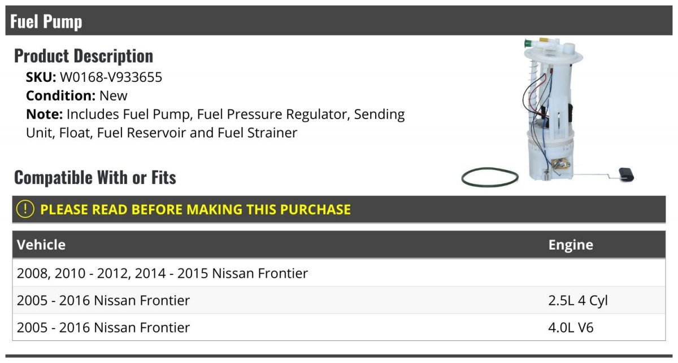678x363 pixels.
Task: Click the Note text listing included parts
Action: pyautogui.click(x=215, y=123)
